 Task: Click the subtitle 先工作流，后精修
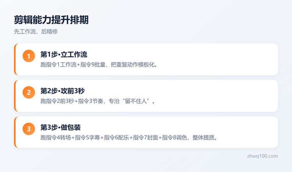36,31
